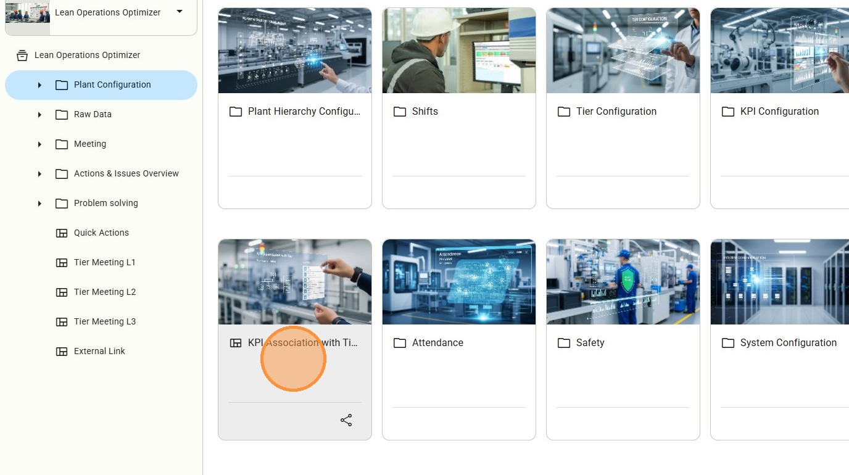Expand the Meeting folder arrow
This screenshot has width=849, height=475.
[39, 144]
